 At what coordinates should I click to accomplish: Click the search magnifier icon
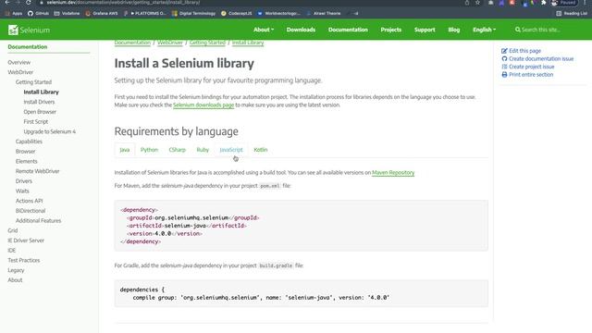tap(518, 30)
